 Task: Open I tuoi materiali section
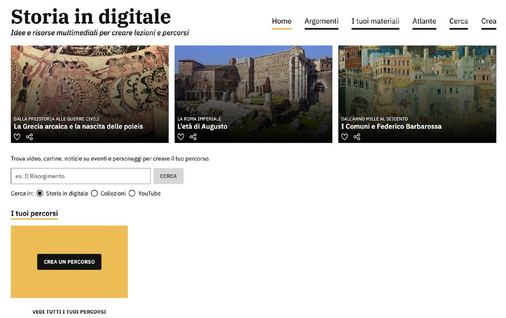point(375,21)
